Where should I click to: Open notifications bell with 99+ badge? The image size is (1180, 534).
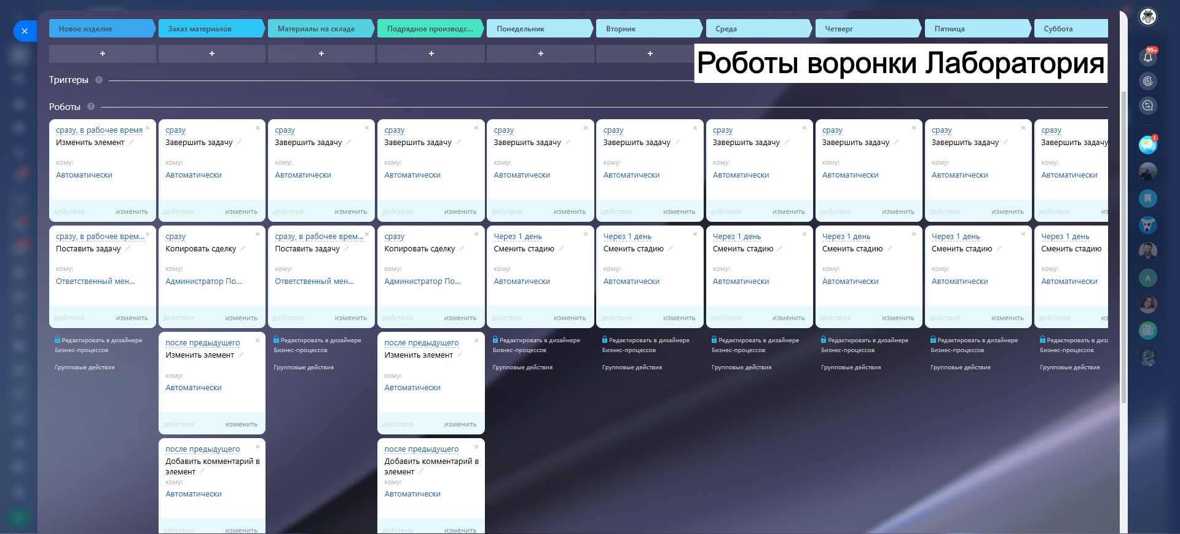(x=1147, y=57)
